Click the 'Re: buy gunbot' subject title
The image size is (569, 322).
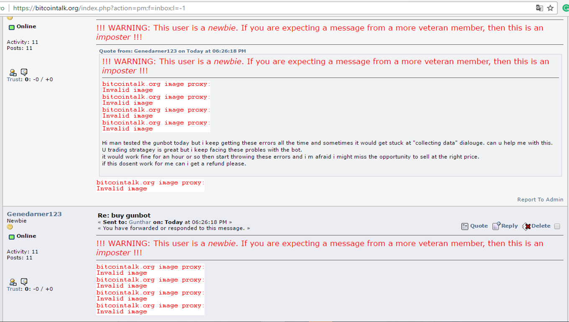[124, 216]
